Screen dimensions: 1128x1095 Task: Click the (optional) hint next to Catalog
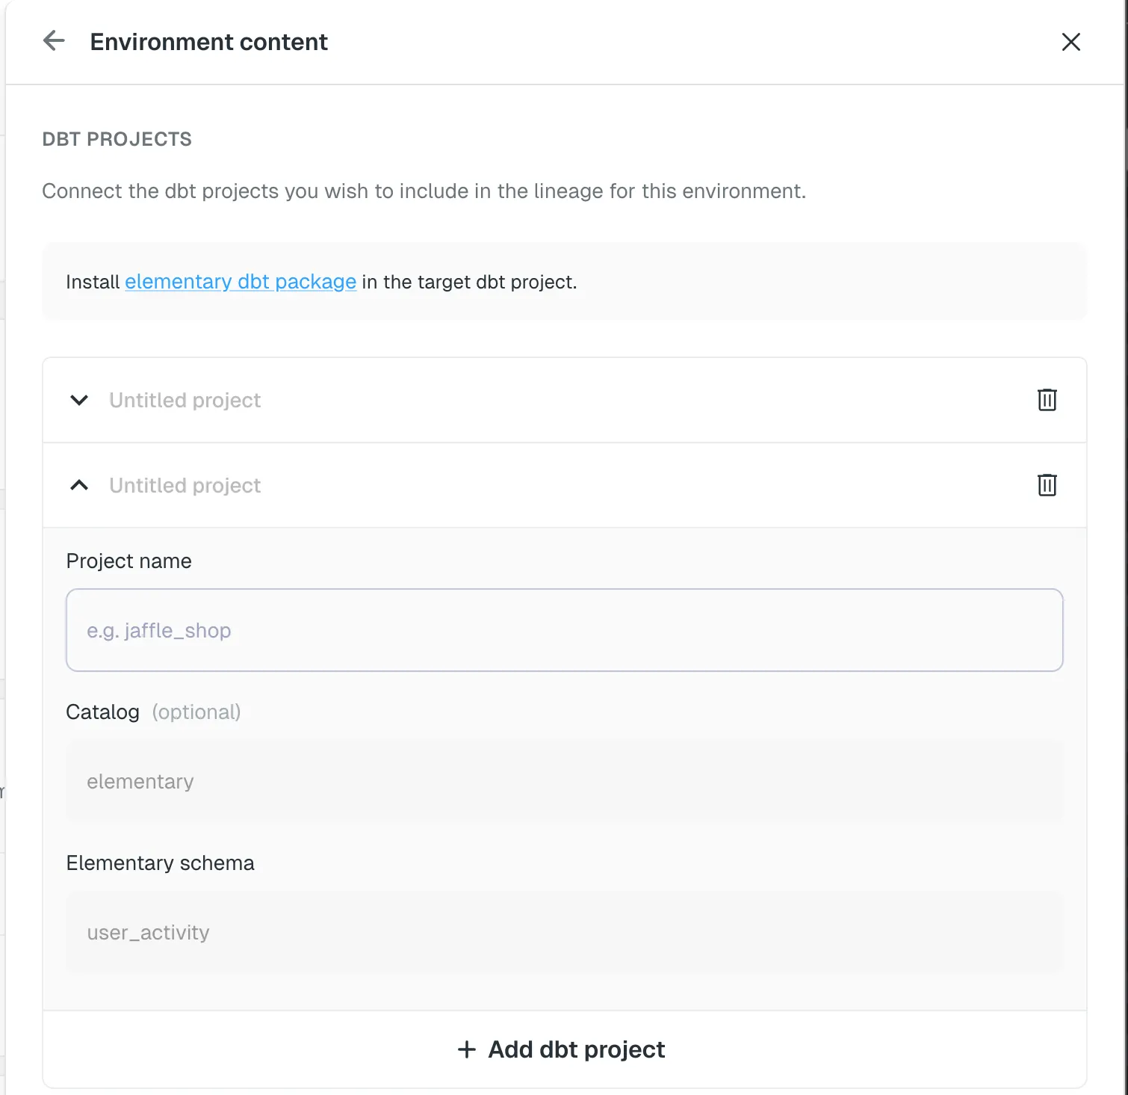[196, 712]
